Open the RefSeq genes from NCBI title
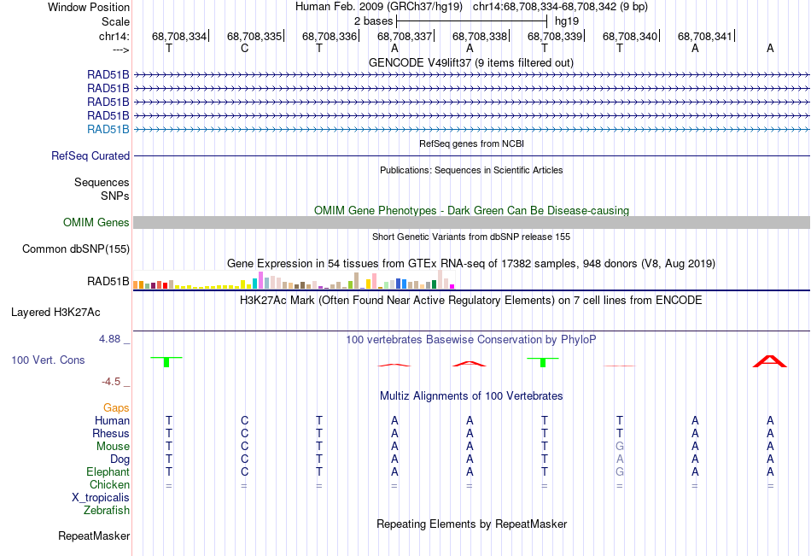Image resolution: width=811 pixels, height=556 pixels. [471, 143]
